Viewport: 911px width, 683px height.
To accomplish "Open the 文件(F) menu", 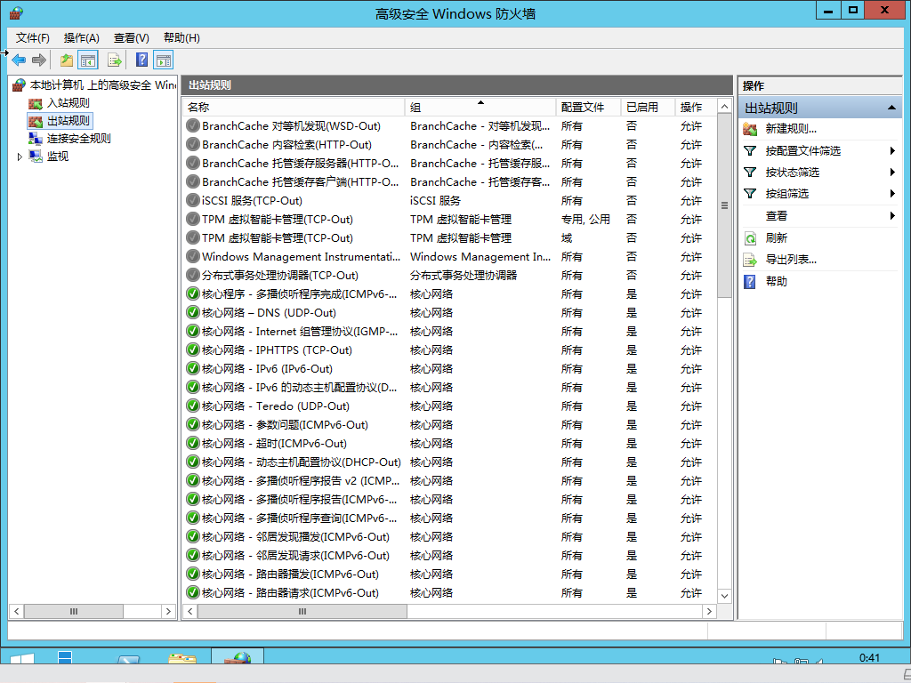I will (x=33, y=37).
